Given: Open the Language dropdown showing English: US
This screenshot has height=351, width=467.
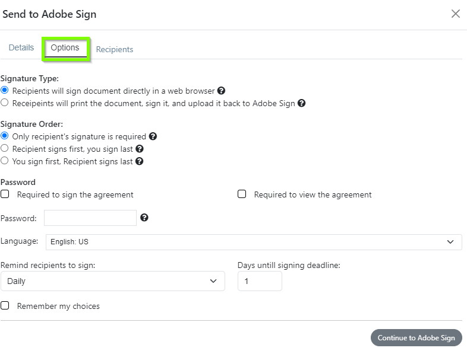Looking at the screenshot, I should [x=254, y=242].
